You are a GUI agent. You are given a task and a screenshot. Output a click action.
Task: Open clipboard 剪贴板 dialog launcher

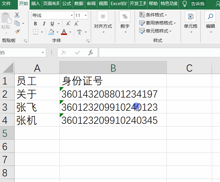25,41
